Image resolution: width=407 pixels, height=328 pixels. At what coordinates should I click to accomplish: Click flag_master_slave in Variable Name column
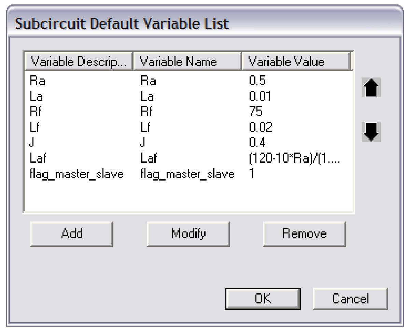pos(187,174)
